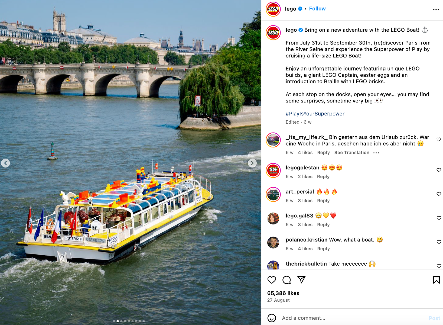Select the third carousel dot indicator
The width and height of the screenshot is (443, 325).
pyautogui.click(x=121, y=321)
